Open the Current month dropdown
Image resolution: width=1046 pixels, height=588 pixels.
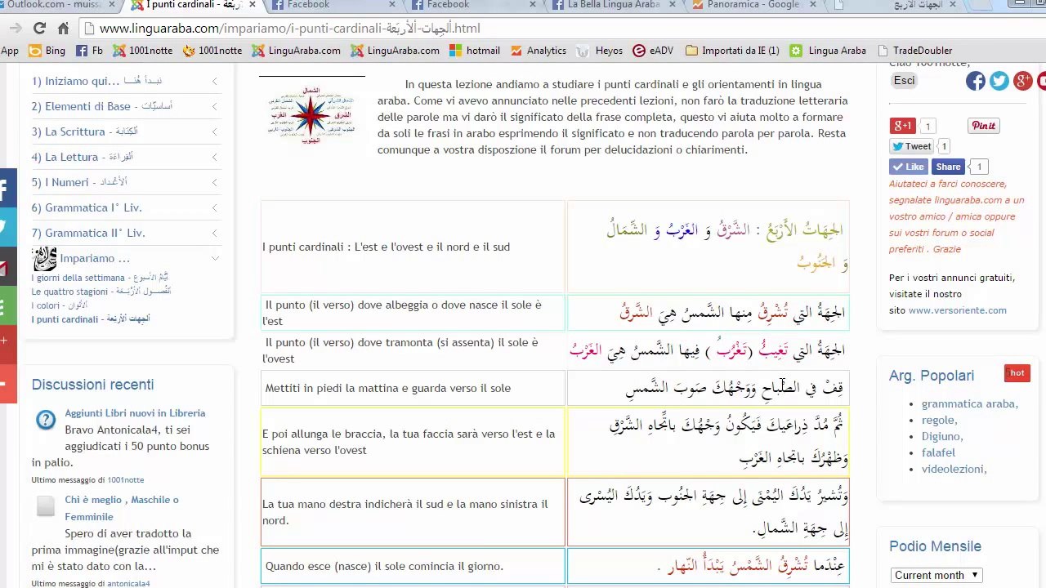pos(936,575)
